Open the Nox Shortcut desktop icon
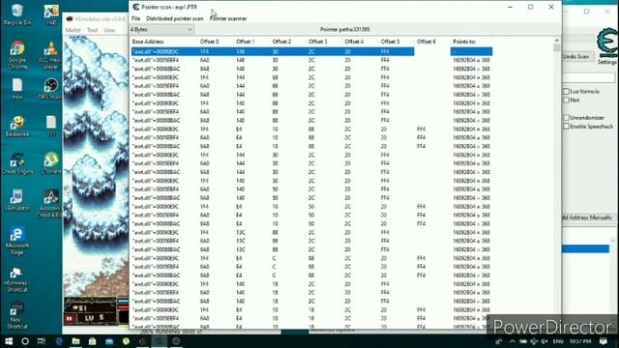 click(17, 316)
